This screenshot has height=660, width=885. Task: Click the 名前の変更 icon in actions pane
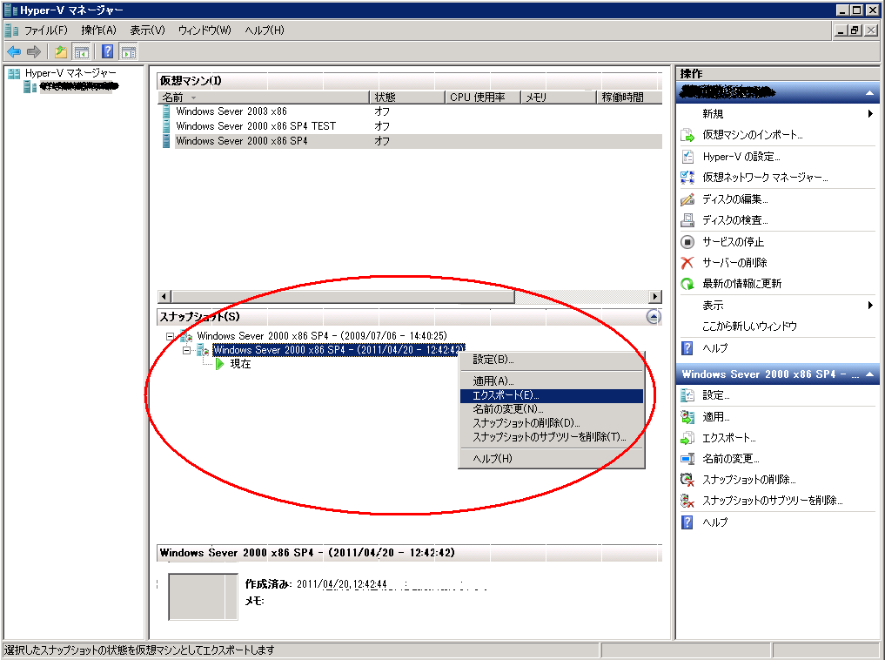tap(687, 459)
